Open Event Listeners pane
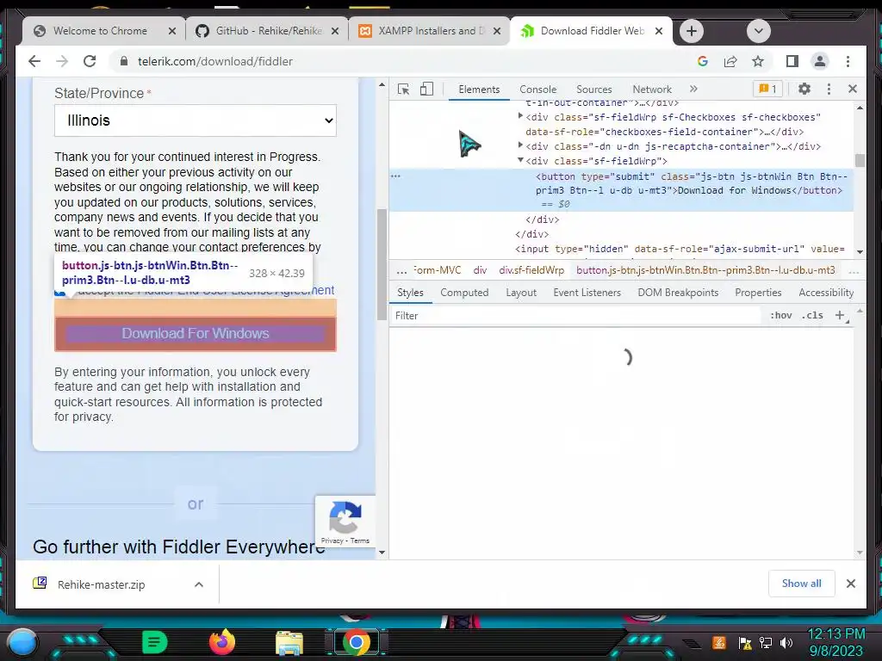 [x=587, y=293]
